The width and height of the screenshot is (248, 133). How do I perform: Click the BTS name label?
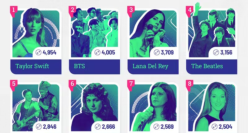coord(95,66)
